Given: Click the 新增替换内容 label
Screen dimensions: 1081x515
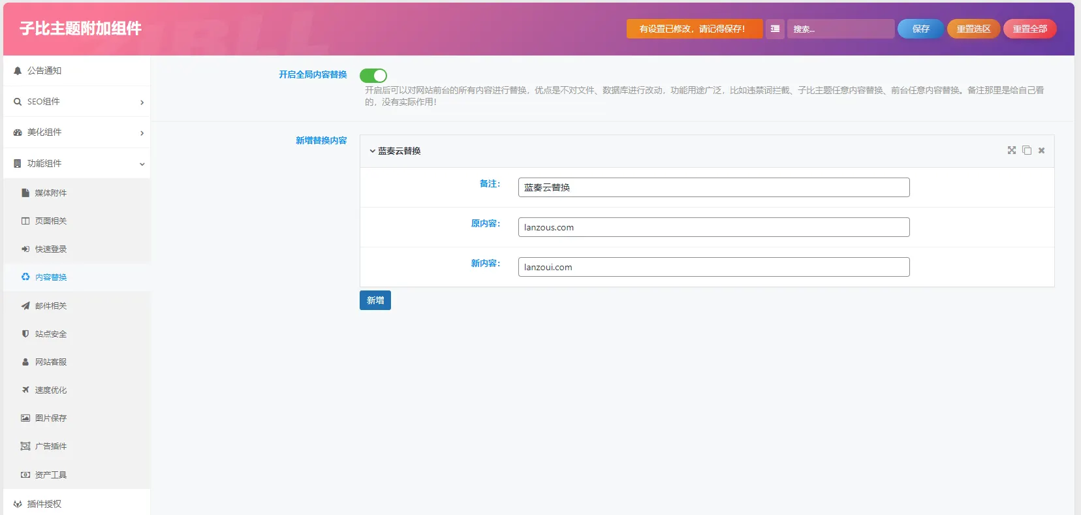Looking at the screenshot, I should pyautogui.click(x=321, y=140).
